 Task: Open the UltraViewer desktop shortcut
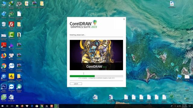pos(4,77)
